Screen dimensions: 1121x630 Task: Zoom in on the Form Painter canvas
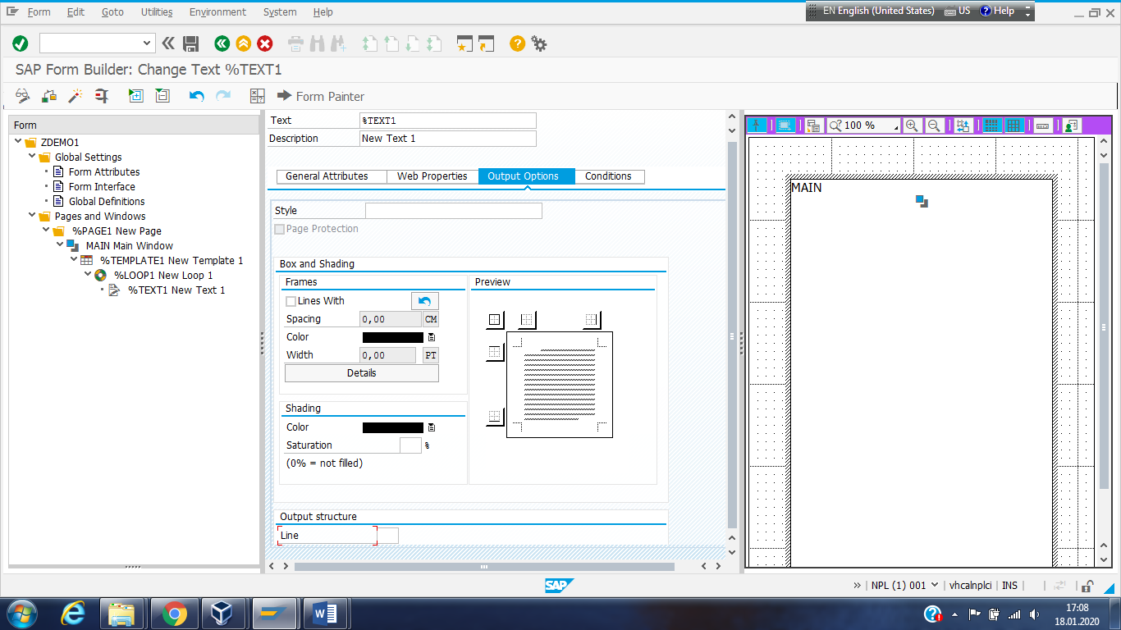(912, 126)
